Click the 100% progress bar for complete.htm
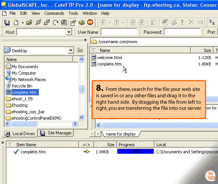The width and height of the screenshot is (218, 184). [136, 151]
